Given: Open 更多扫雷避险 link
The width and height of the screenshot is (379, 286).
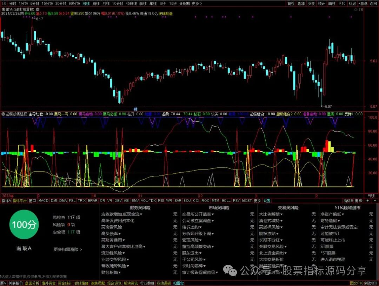Looking at the screenshot, I should click(68, 249).
